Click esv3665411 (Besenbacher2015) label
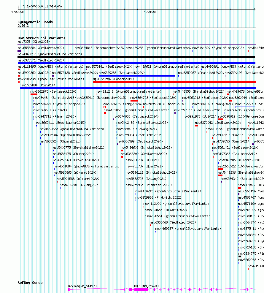This screenshot has width=264, height=293. pos(61,123)
